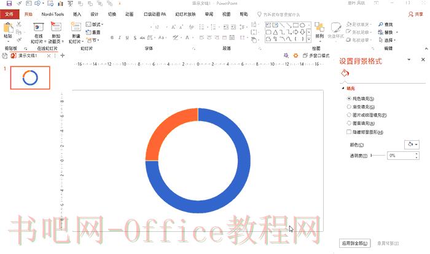Click the Cut scissors icon
Viewport: 430px width, 254px height.
pos(18,25)
